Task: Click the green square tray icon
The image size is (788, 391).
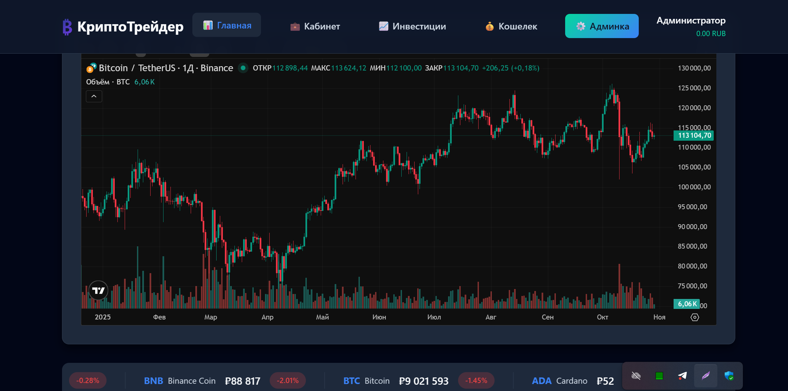Action: (x=659, y=376)
